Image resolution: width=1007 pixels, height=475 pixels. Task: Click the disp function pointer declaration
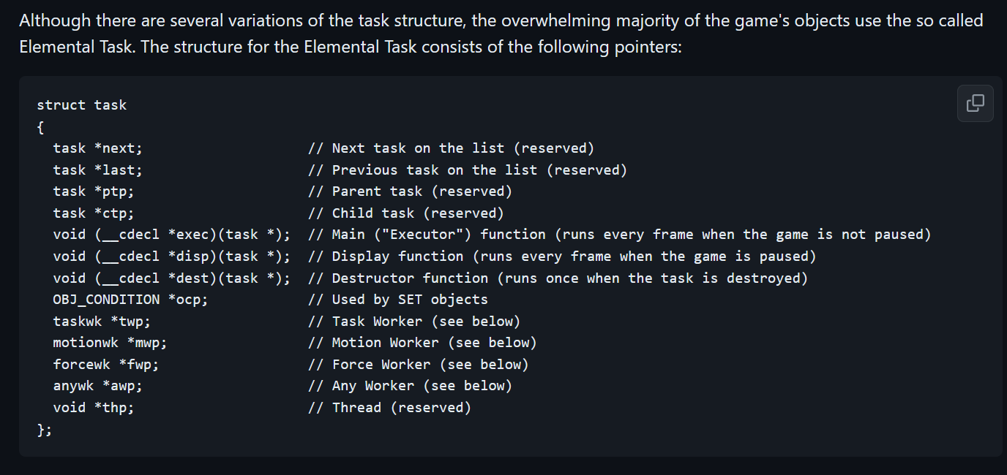pos(171,256)
